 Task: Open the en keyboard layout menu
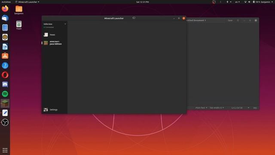pyautogui.click(x=237, y=2)
